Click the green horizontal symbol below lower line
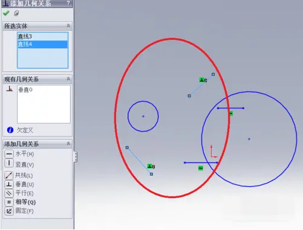Viewport: 303px width, 230px height. click(x=201, y=168)
